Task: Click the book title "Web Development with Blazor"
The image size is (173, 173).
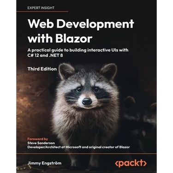Action: (81, 31)
